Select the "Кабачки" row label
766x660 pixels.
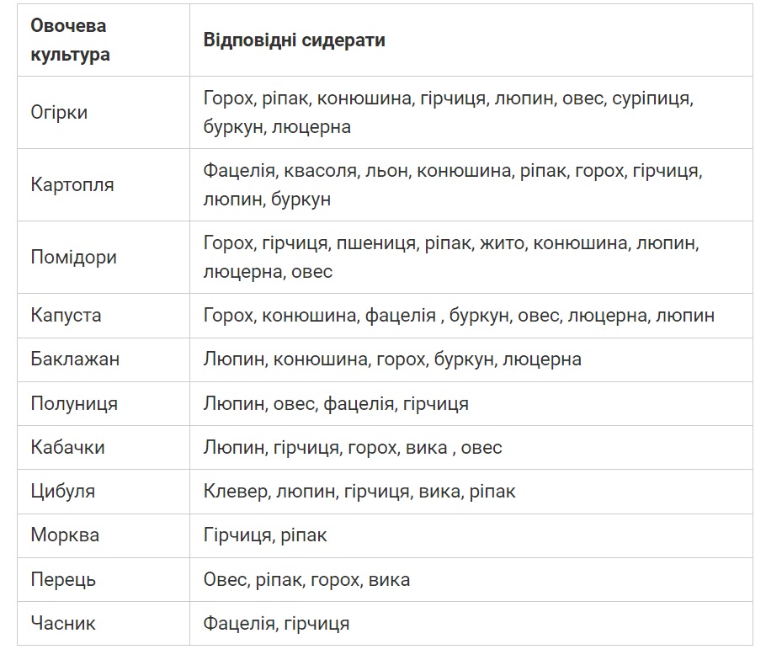(67, 447)
